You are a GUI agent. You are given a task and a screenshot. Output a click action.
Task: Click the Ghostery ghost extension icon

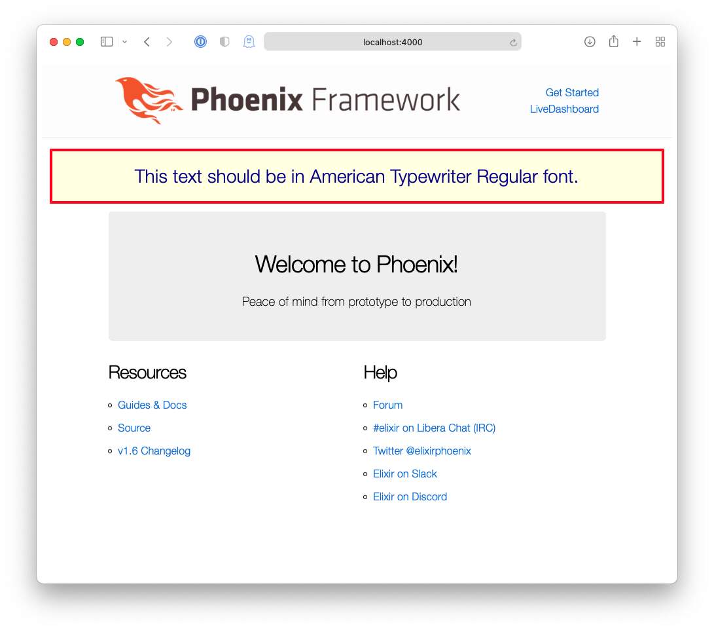coord(249,42)
